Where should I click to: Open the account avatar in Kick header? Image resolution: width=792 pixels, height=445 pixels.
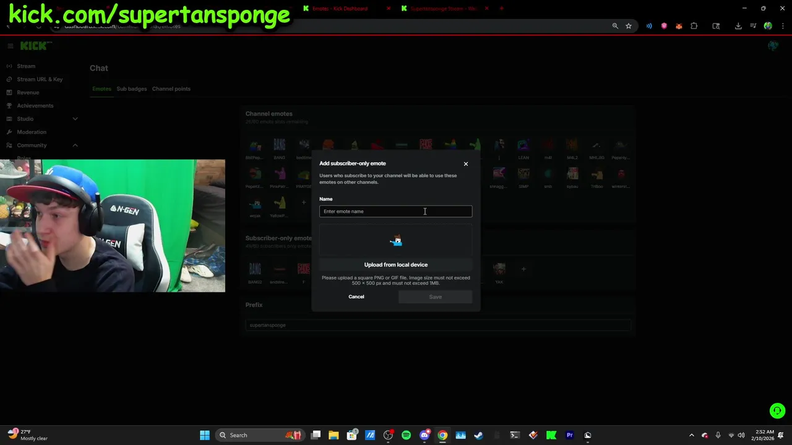click(773, 46)
